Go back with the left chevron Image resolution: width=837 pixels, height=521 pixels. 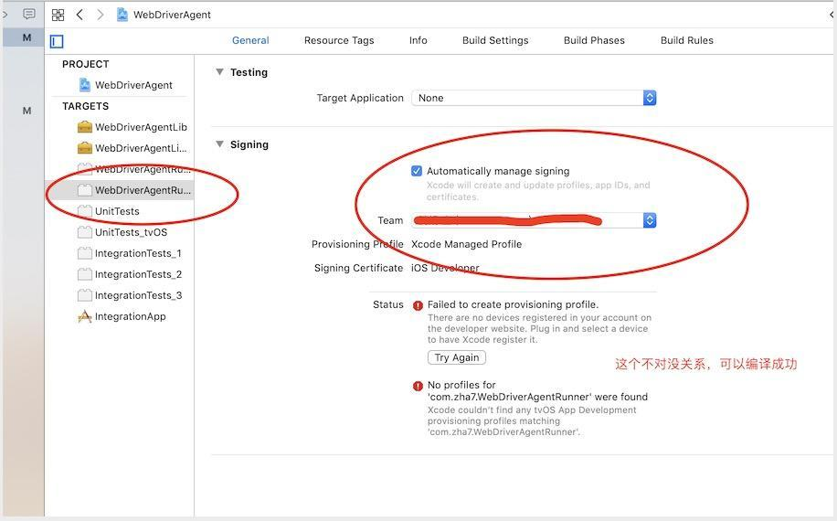(79, 15)
